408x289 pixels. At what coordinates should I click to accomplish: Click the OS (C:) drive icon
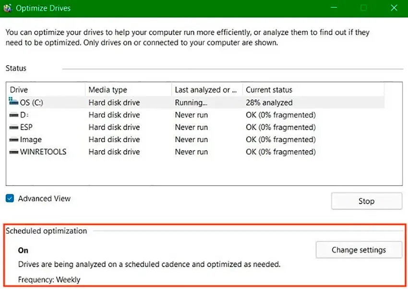pyautogui.click(x=13, y=101)
